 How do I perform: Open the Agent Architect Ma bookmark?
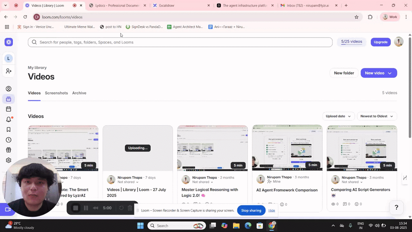tap(185, 27)
